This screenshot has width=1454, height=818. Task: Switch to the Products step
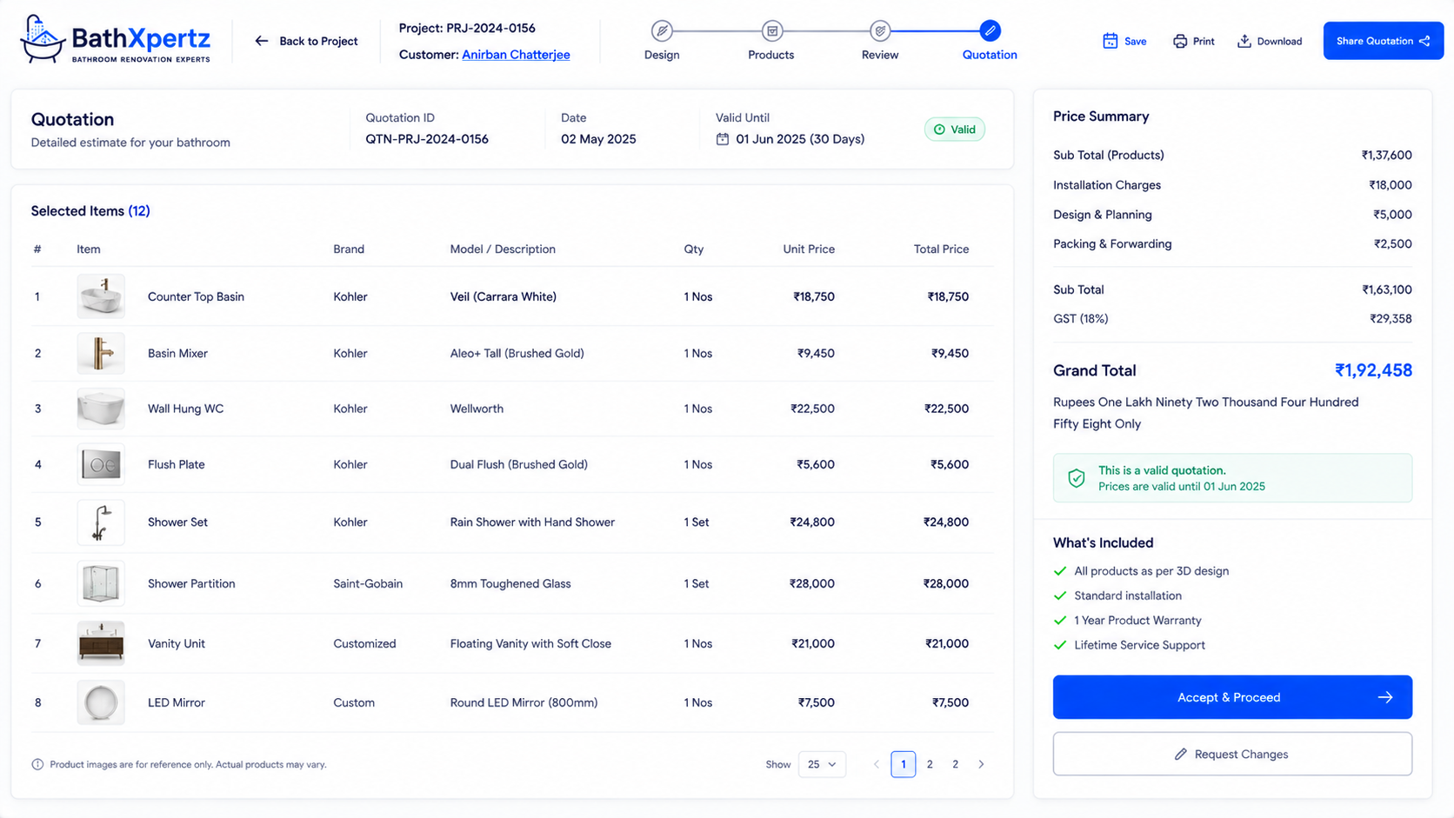pyautogui.click(x=771, y=40)
